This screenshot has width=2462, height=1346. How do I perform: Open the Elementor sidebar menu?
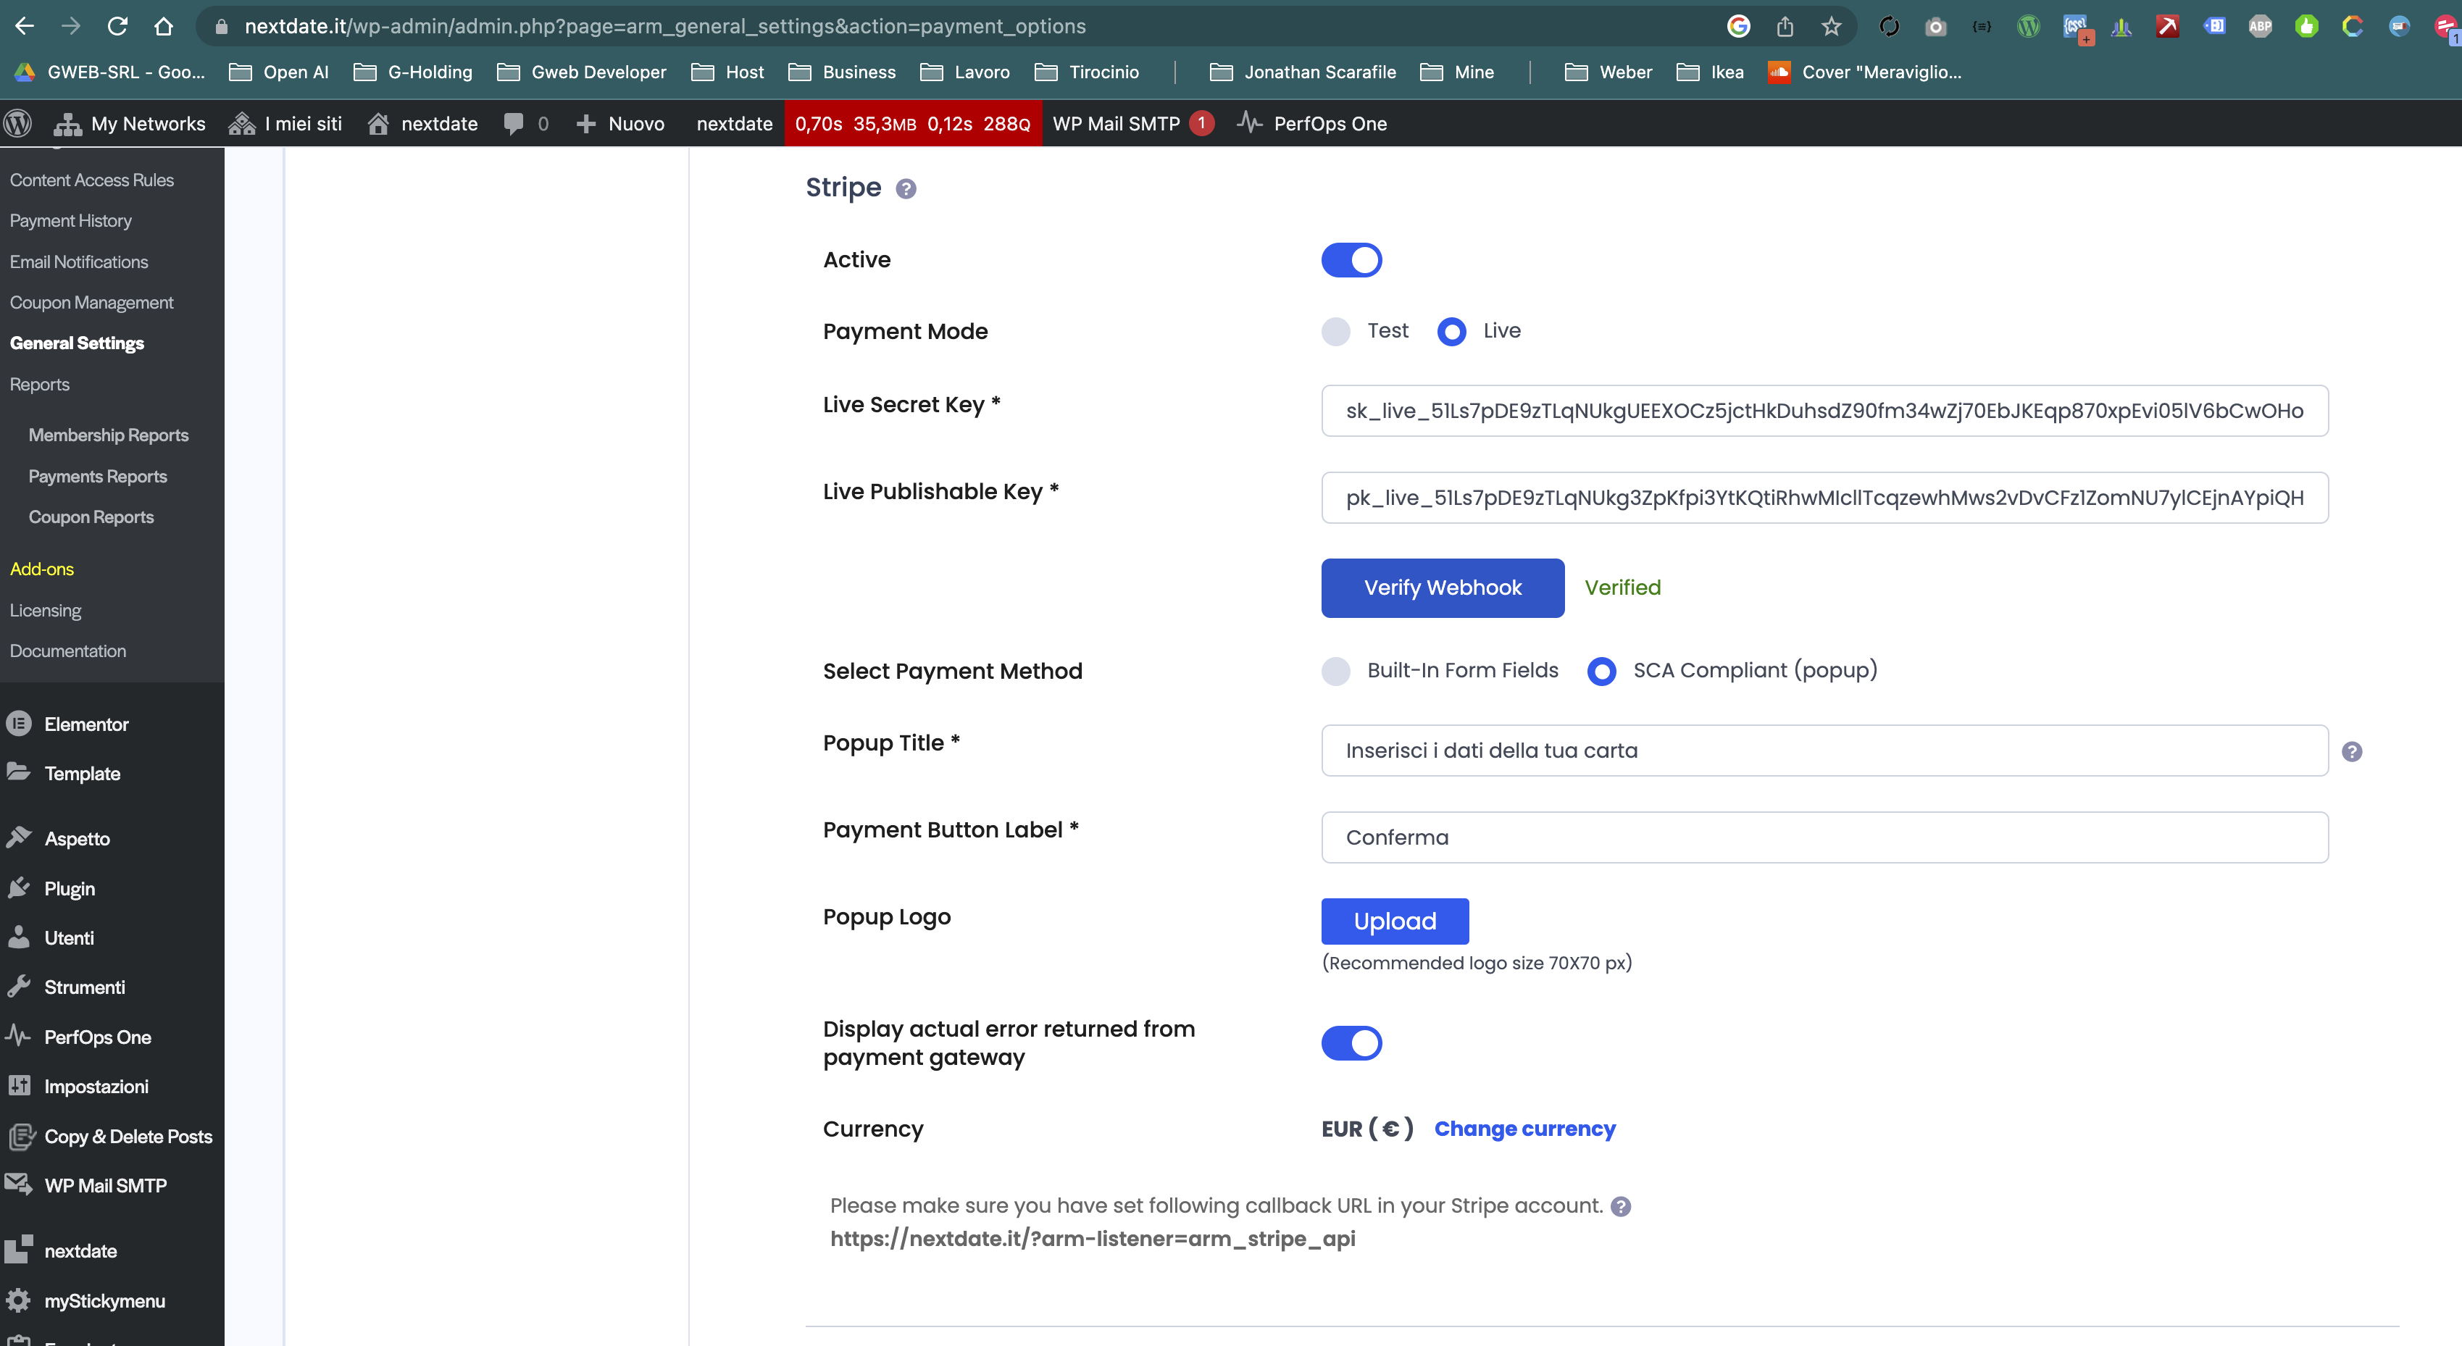(x=86, y=724)
